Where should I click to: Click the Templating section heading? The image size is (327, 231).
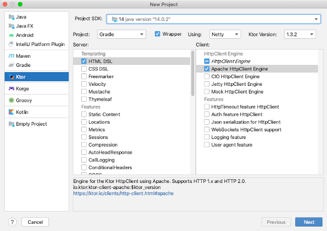coord(93,54)
